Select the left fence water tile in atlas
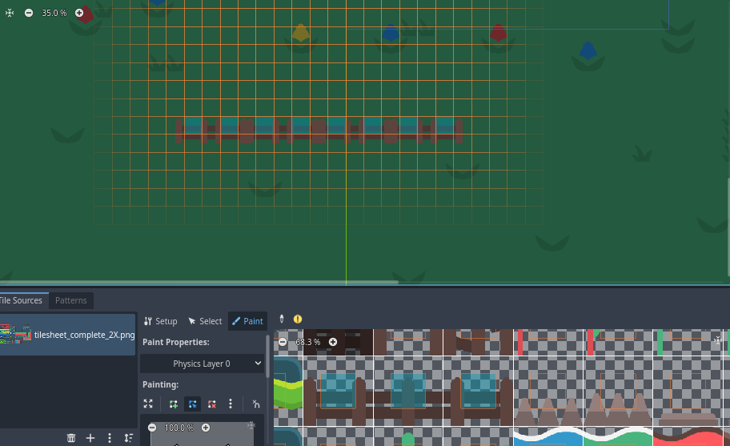This screenshot has height=446, width=730. pyautogui.click(x=338, y=391)
